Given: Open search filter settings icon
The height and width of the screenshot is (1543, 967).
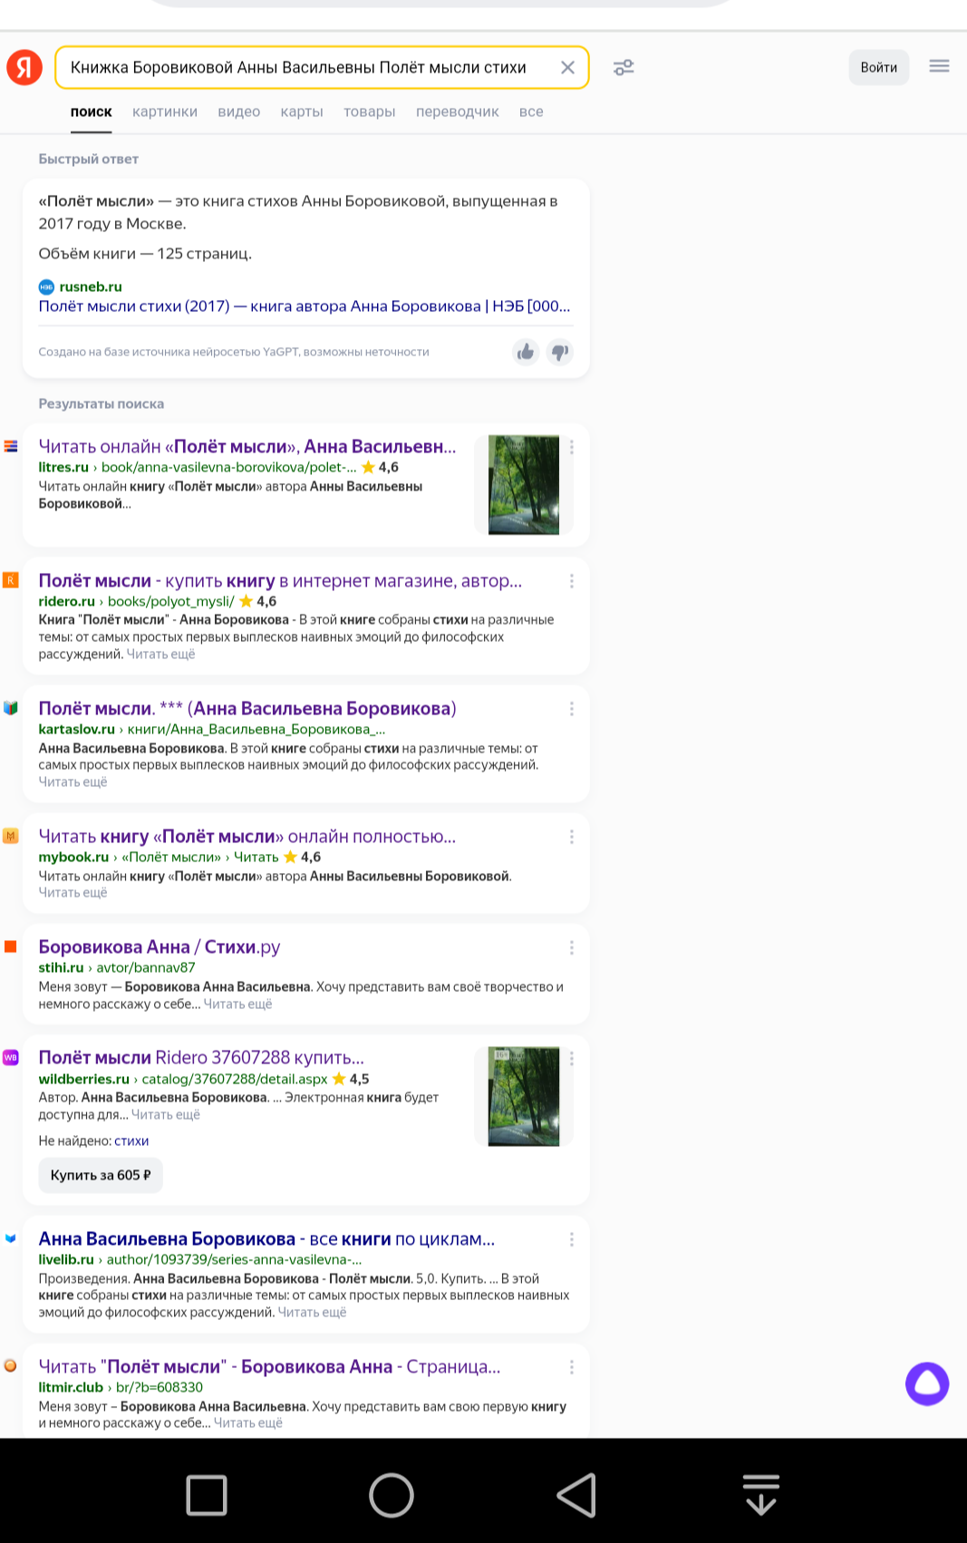Looking at the screenshot, I should coord(624,67).
